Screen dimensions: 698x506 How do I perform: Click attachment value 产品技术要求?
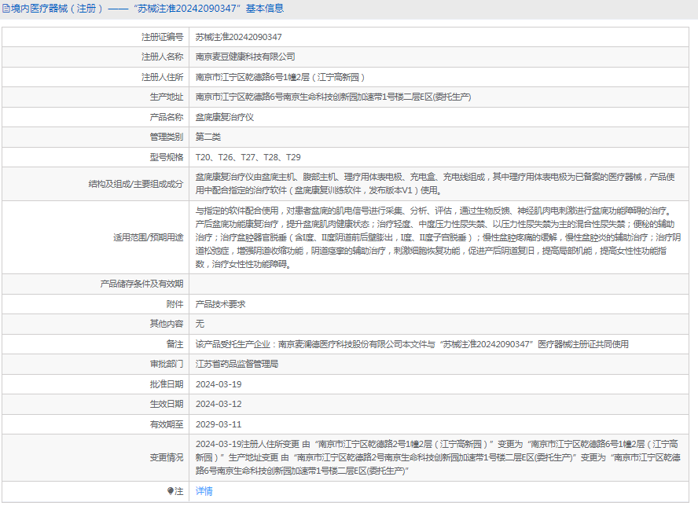pos(220,304)
